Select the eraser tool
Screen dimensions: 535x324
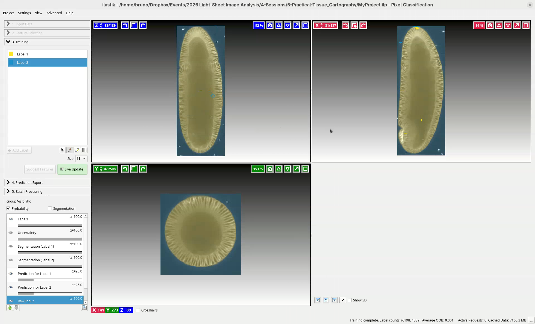[77, 150]
